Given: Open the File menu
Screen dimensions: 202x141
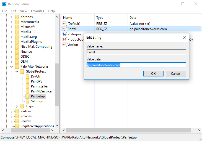Looking at the screenshot, I should [4, 11].
